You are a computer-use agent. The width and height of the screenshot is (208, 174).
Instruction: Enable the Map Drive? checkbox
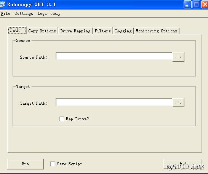coord(62,119)
